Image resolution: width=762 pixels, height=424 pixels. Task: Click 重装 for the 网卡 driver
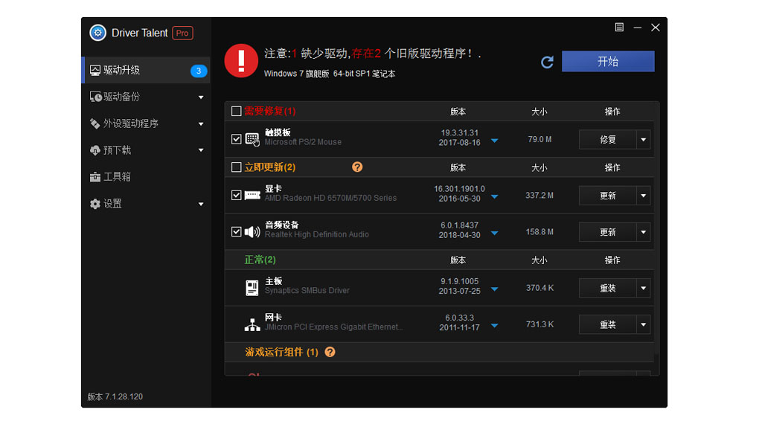coord(607,324)
